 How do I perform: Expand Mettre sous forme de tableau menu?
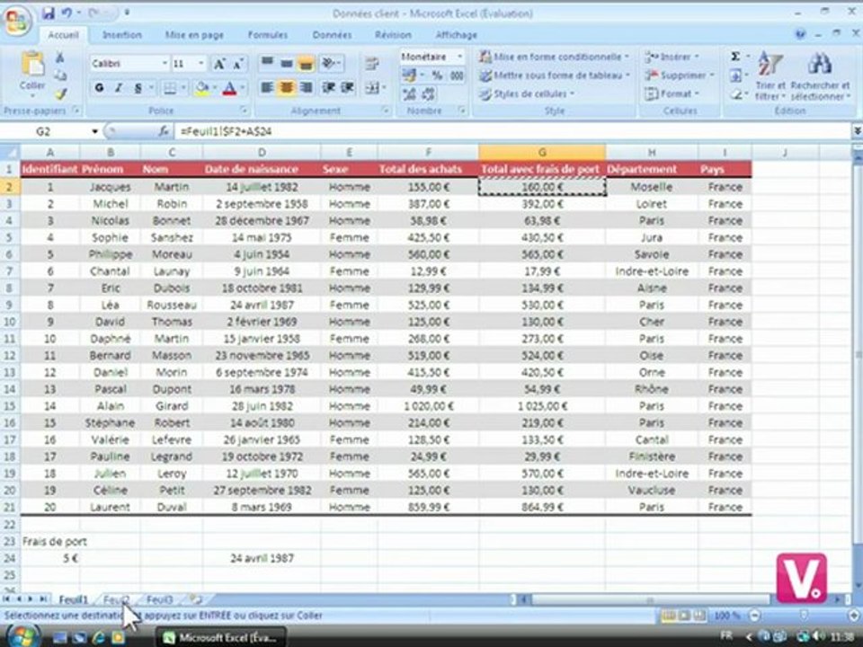point(555,75)
